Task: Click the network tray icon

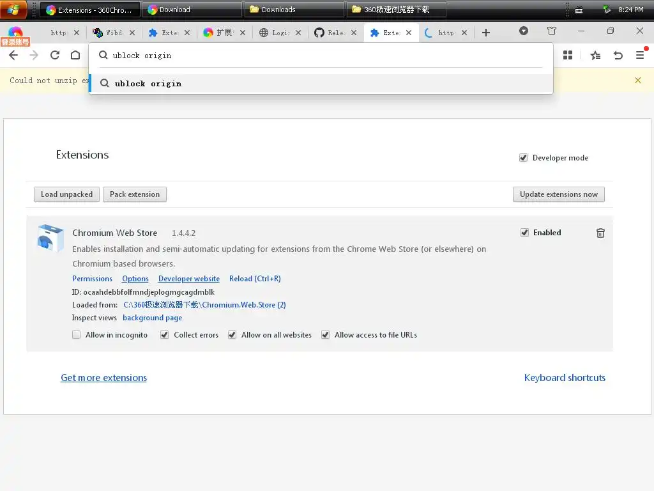Action: (x=607, y=10)
